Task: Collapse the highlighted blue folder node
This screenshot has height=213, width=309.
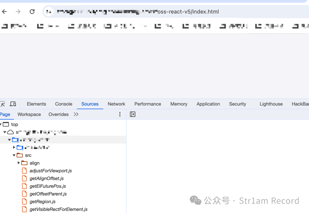Action: tap(9, 140)
